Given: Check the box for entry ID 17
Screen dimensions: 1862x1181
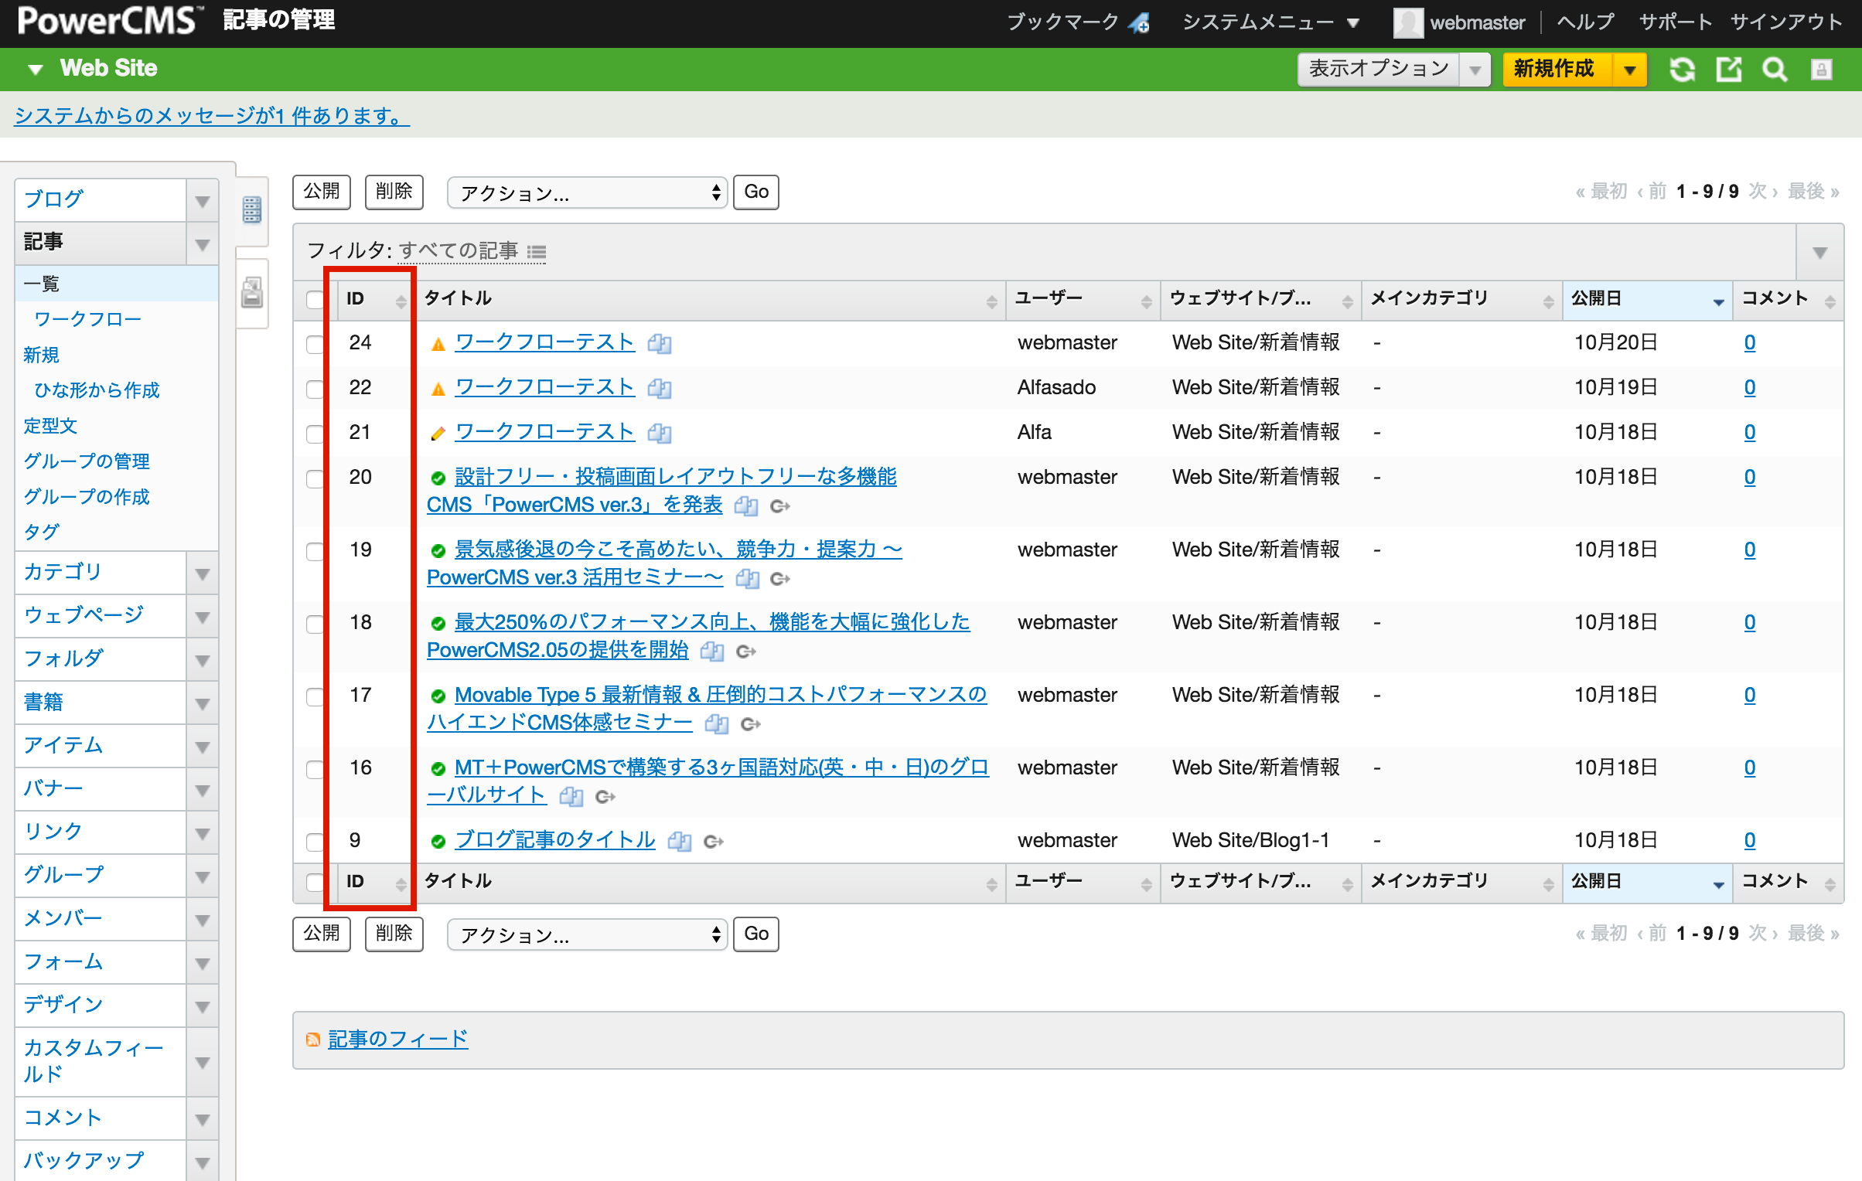Looking at the screenshot, I should (315, 696).
